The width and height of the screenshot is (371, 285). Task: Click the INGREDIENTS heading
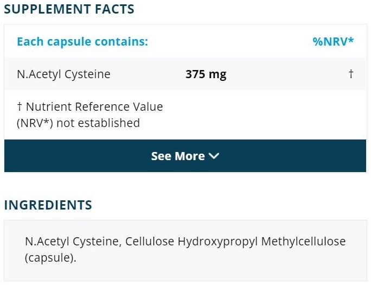point(48,205)
